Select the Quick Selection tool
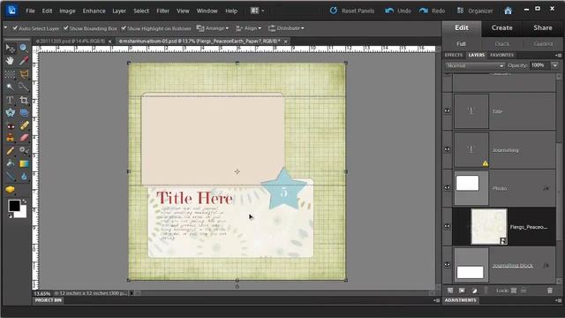Viewport: 565px width, 318px height. (24, 87)
